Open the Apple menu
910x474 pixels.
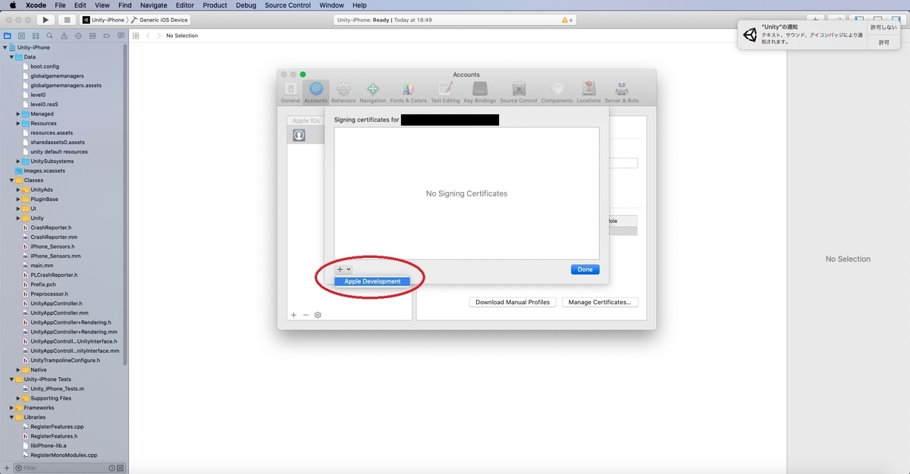coord(13,5)
